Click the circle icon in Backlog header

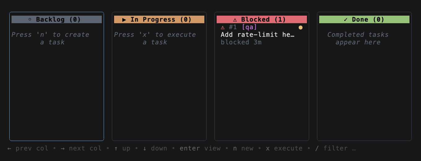point(30,20)
